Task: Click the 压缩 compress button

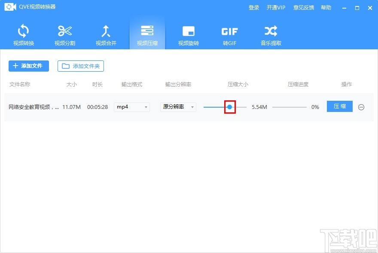Action: pyautogui.click(x=340, y=106)
